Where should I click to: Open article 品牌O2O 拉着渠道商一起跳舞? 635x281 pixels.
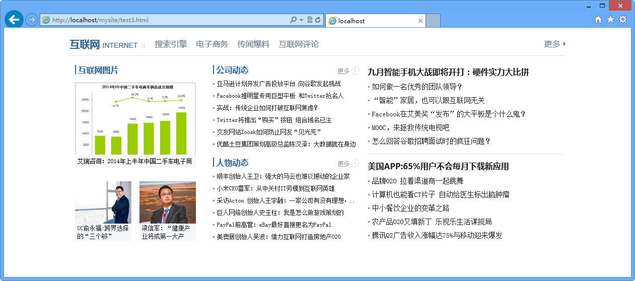coord(417,181)
